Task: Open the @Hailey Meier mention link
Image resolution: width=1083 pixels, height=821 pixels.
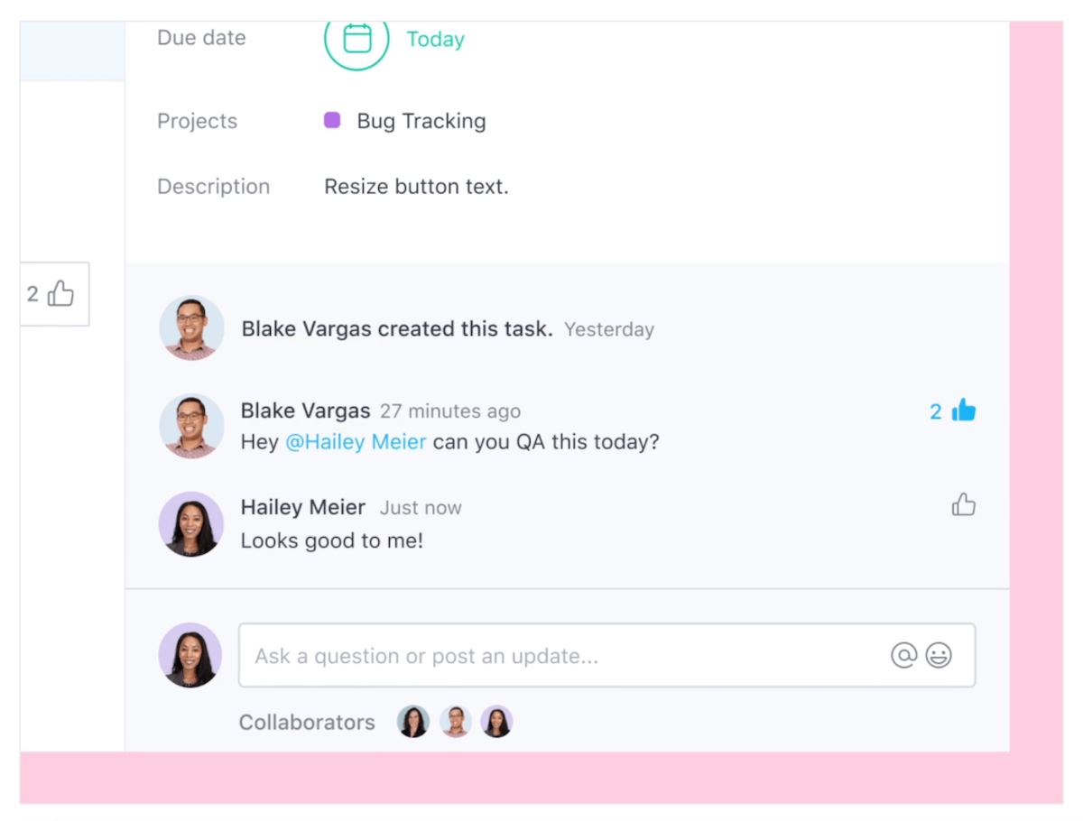Action: point(356,441)
